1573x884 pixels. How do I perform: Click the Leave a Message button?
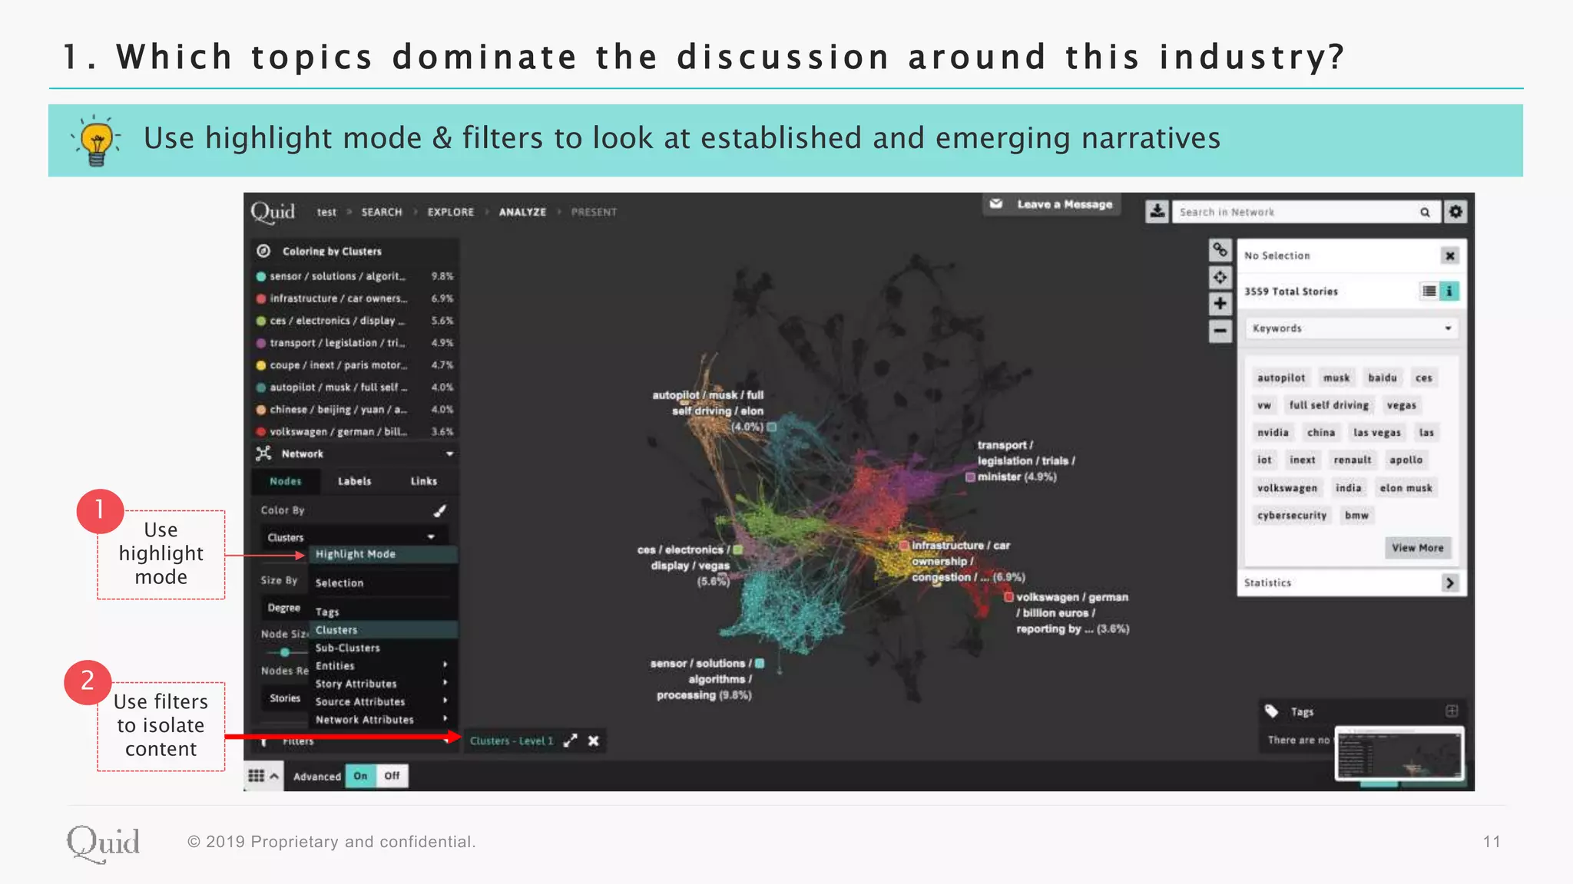(x=1052, y=204)
